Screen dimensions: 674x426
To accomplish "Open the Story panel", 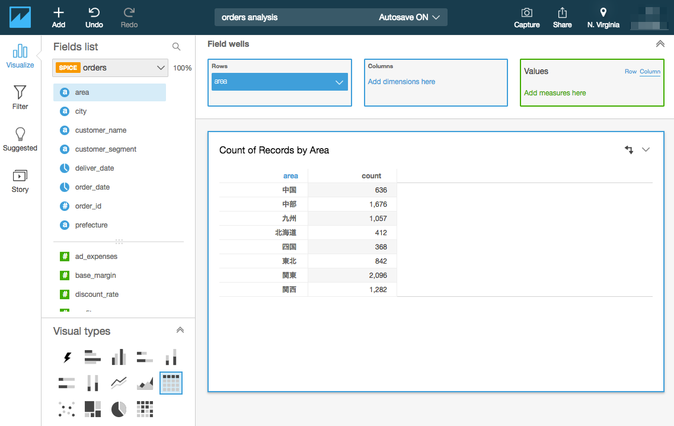I will pos(20,180).
